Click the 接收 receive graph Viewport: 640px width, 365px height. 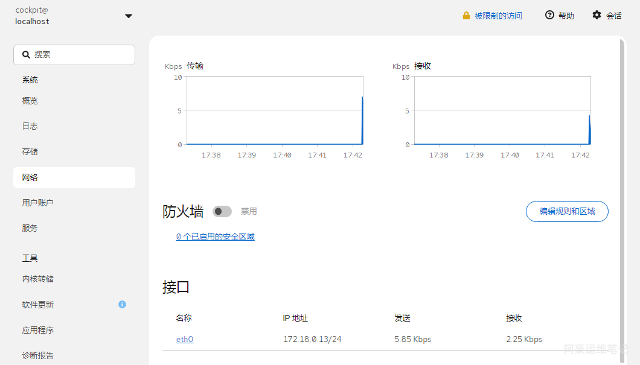pyautogui.click(x=502, y=110)
